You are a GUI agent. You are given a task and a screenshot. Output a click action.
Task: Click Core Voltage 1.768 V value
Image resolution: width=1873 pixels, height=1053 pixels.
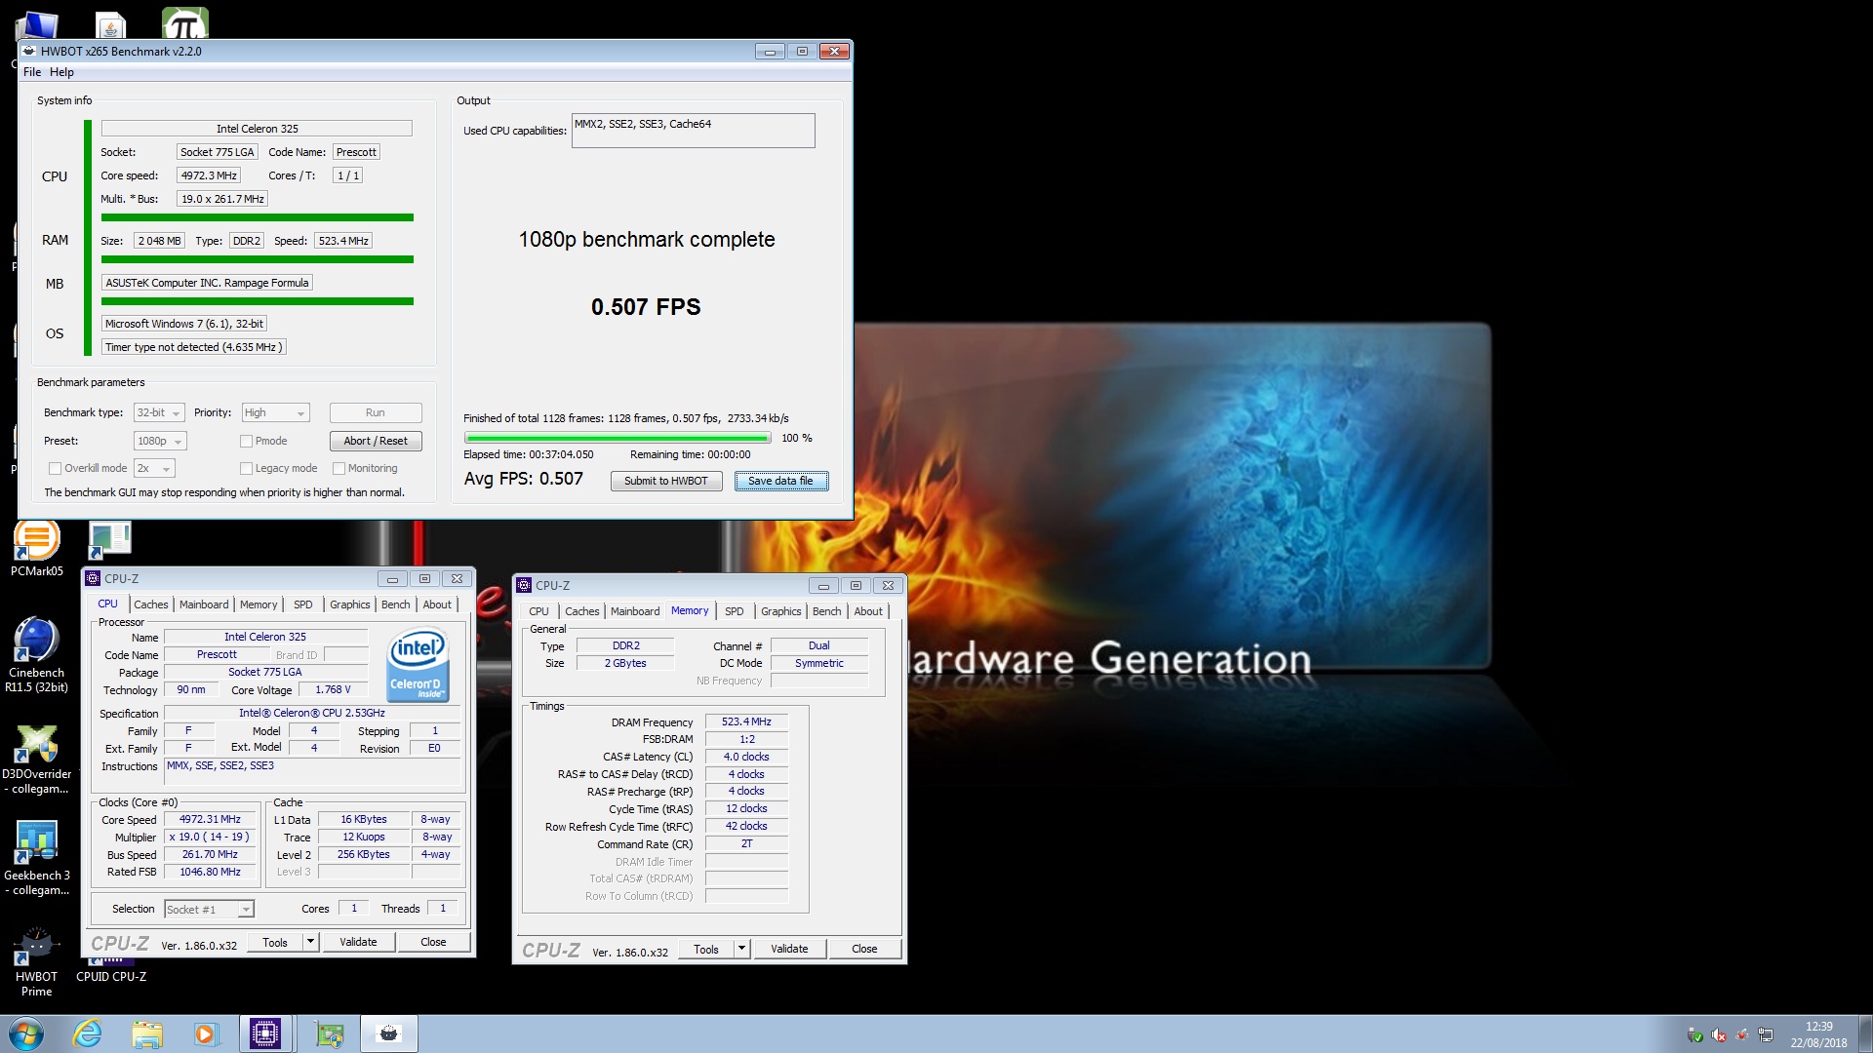(333, 689)
